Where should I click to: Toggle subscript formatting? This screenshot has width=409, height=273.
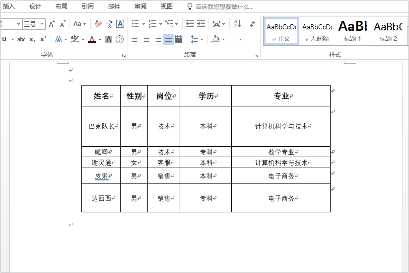click(x=32, y=39)
